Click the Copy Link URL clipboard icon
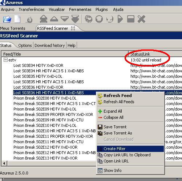 [x=100, y=155]
